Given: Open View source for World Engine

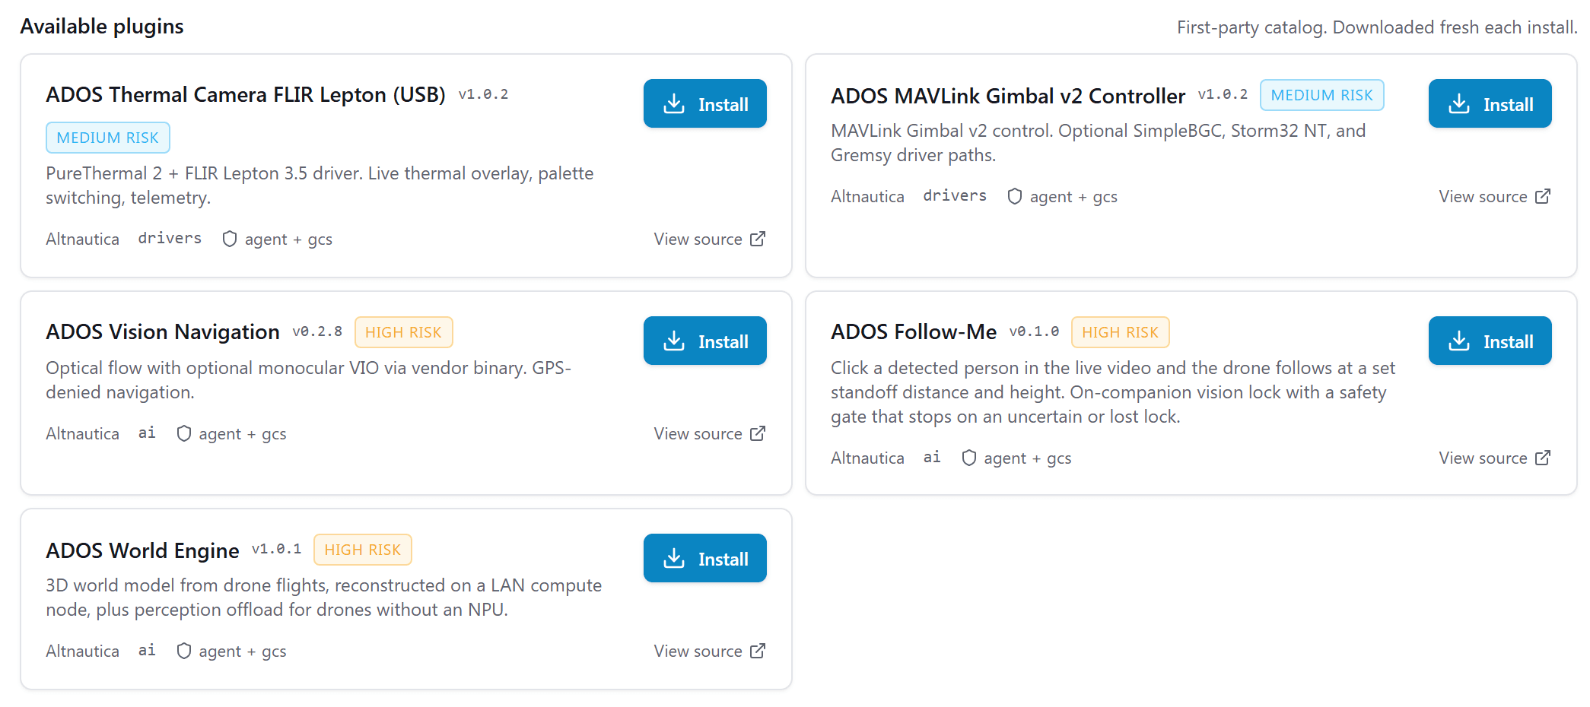Looking at the screenshot, I should [x=709, y=651].
